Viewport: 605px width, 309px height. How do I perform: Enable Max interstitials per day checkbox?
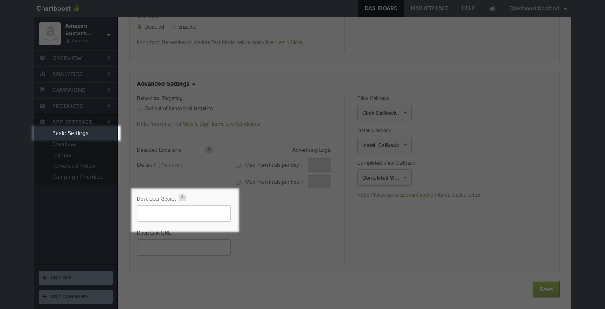tap(238, 165)
